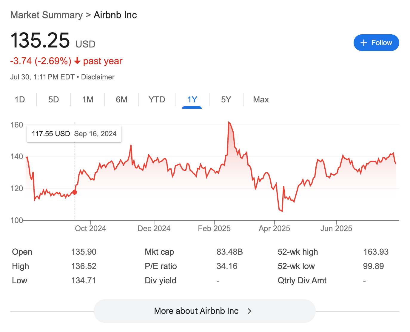This screenshot has height=332, width=410.
Task: Select the 5D time range tab
Action: [x=54, y=99]
